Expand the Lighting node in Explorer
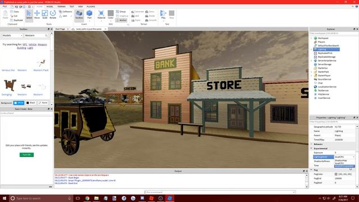 311,49
